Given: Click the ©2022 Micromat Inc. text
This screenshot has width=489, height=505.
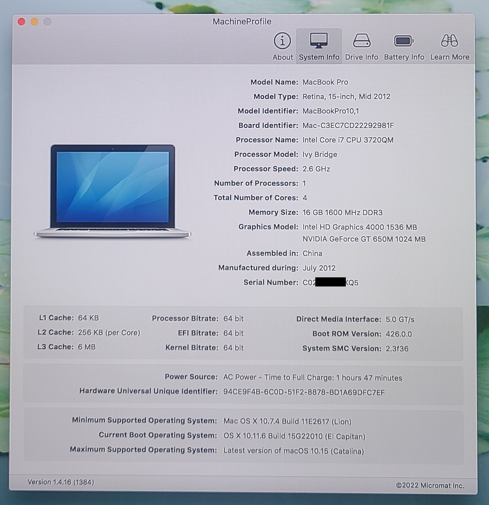Looking at the screenshot, I should click(430, 486).
